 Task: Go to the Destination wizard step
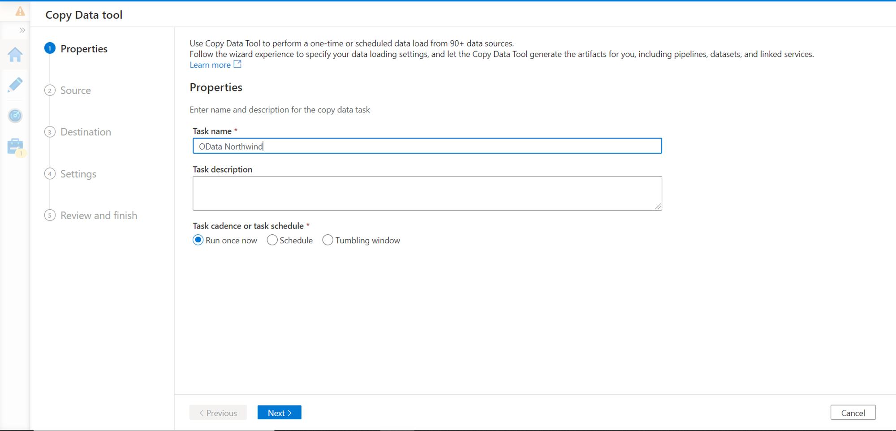tap(86, 132)
